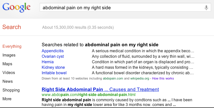Click the Google logo

[16, 7]
